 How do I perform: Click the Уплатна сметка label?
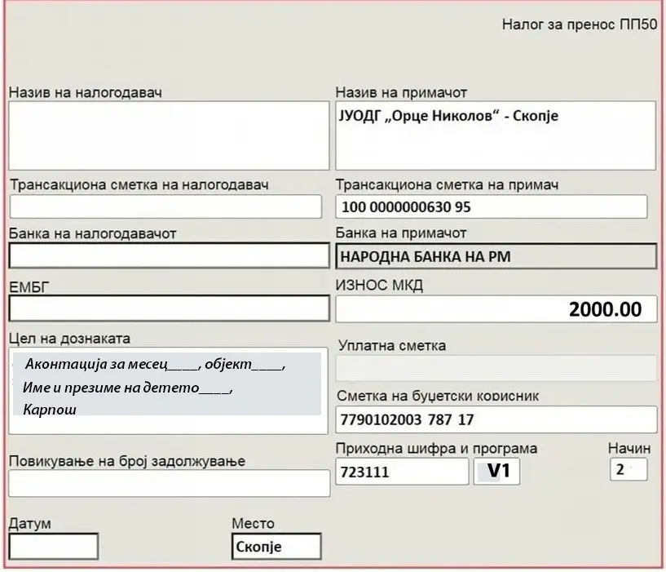[392, 345]
